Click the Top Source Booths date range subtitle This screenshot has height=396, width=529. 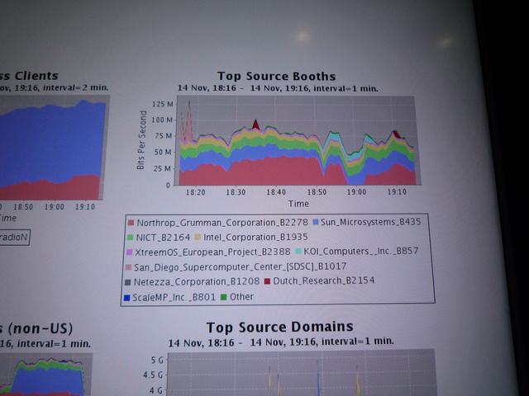tap(278, 88)
